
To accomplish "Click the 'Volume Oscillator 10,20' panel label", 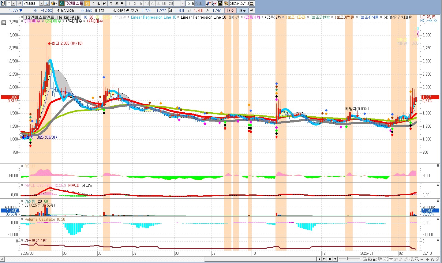I will click(x=45, y=219).
